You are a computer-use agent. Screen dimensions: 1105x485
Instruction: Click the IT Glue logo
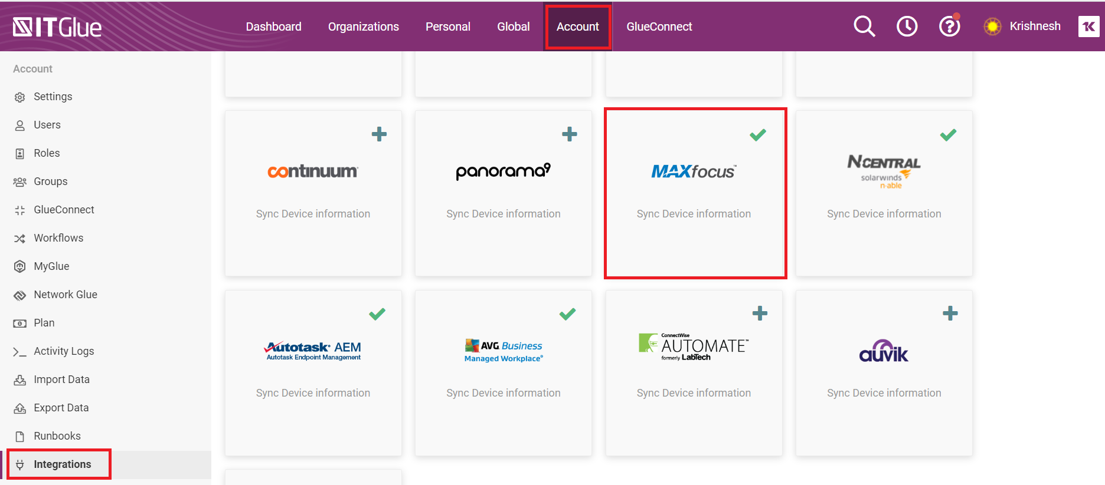pyautogui.click(x=57, y=27)
